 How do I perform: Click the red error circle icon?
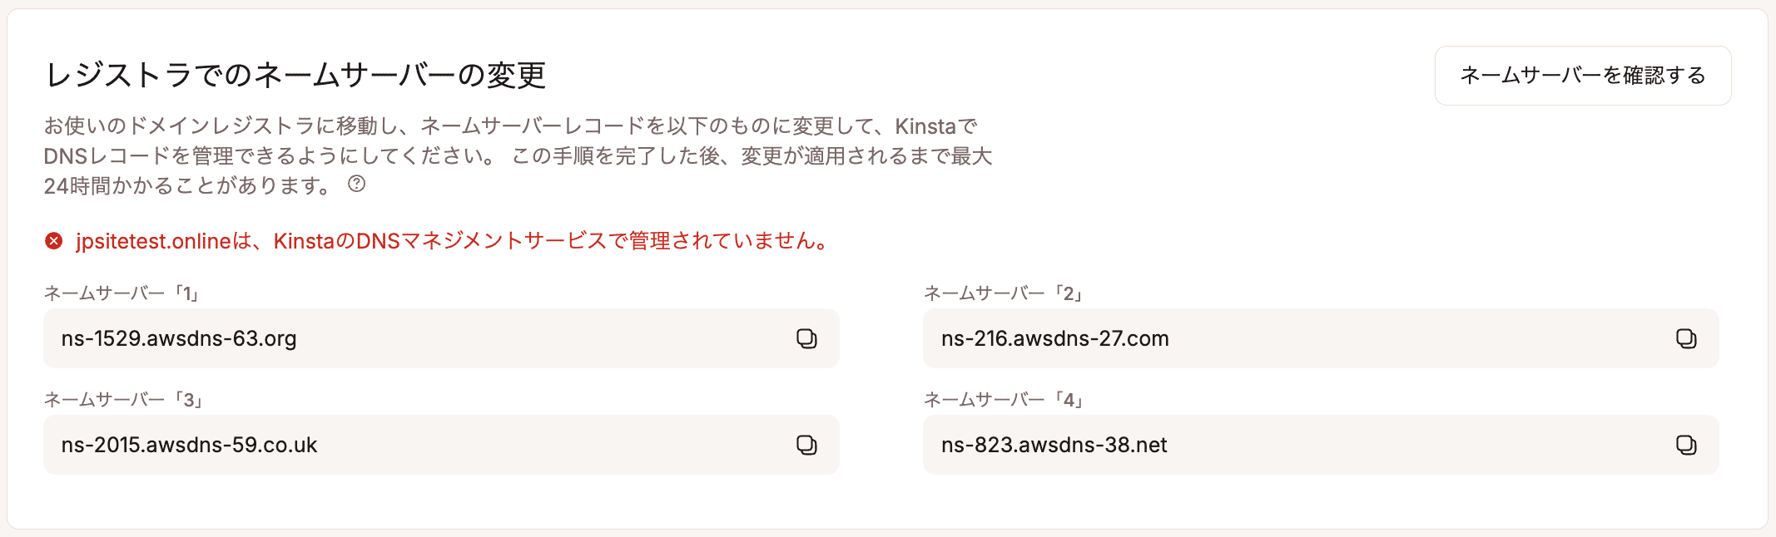(x=53, y=241)
